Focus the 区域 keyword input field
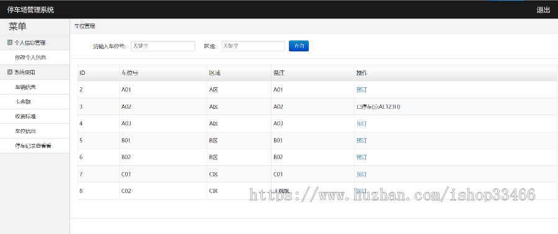Image resolution: width=558 pixels, height=234 pixels. [x=253, y=46]
